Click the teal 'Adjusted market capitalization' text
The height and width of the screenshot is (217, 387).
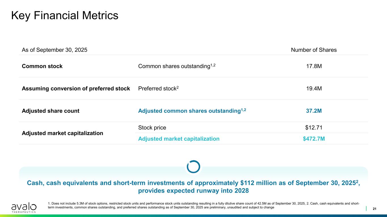coord(179,139)
